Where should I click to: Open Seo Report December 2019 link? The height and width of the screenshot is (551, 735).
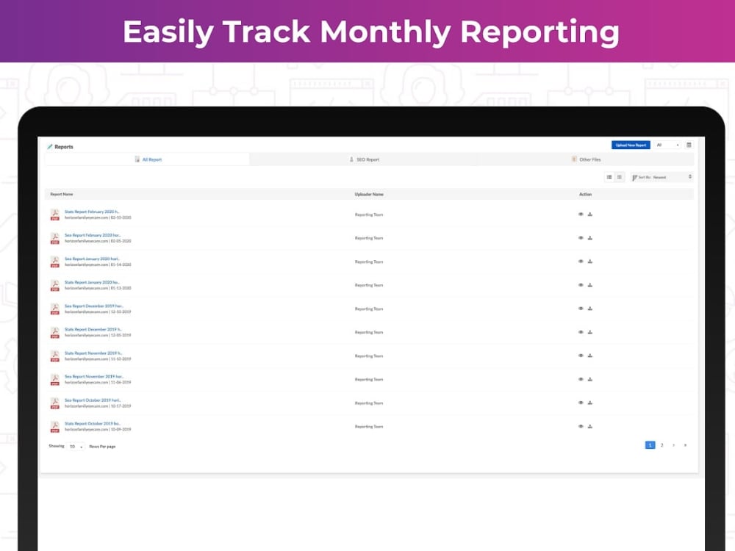[94, 306]
